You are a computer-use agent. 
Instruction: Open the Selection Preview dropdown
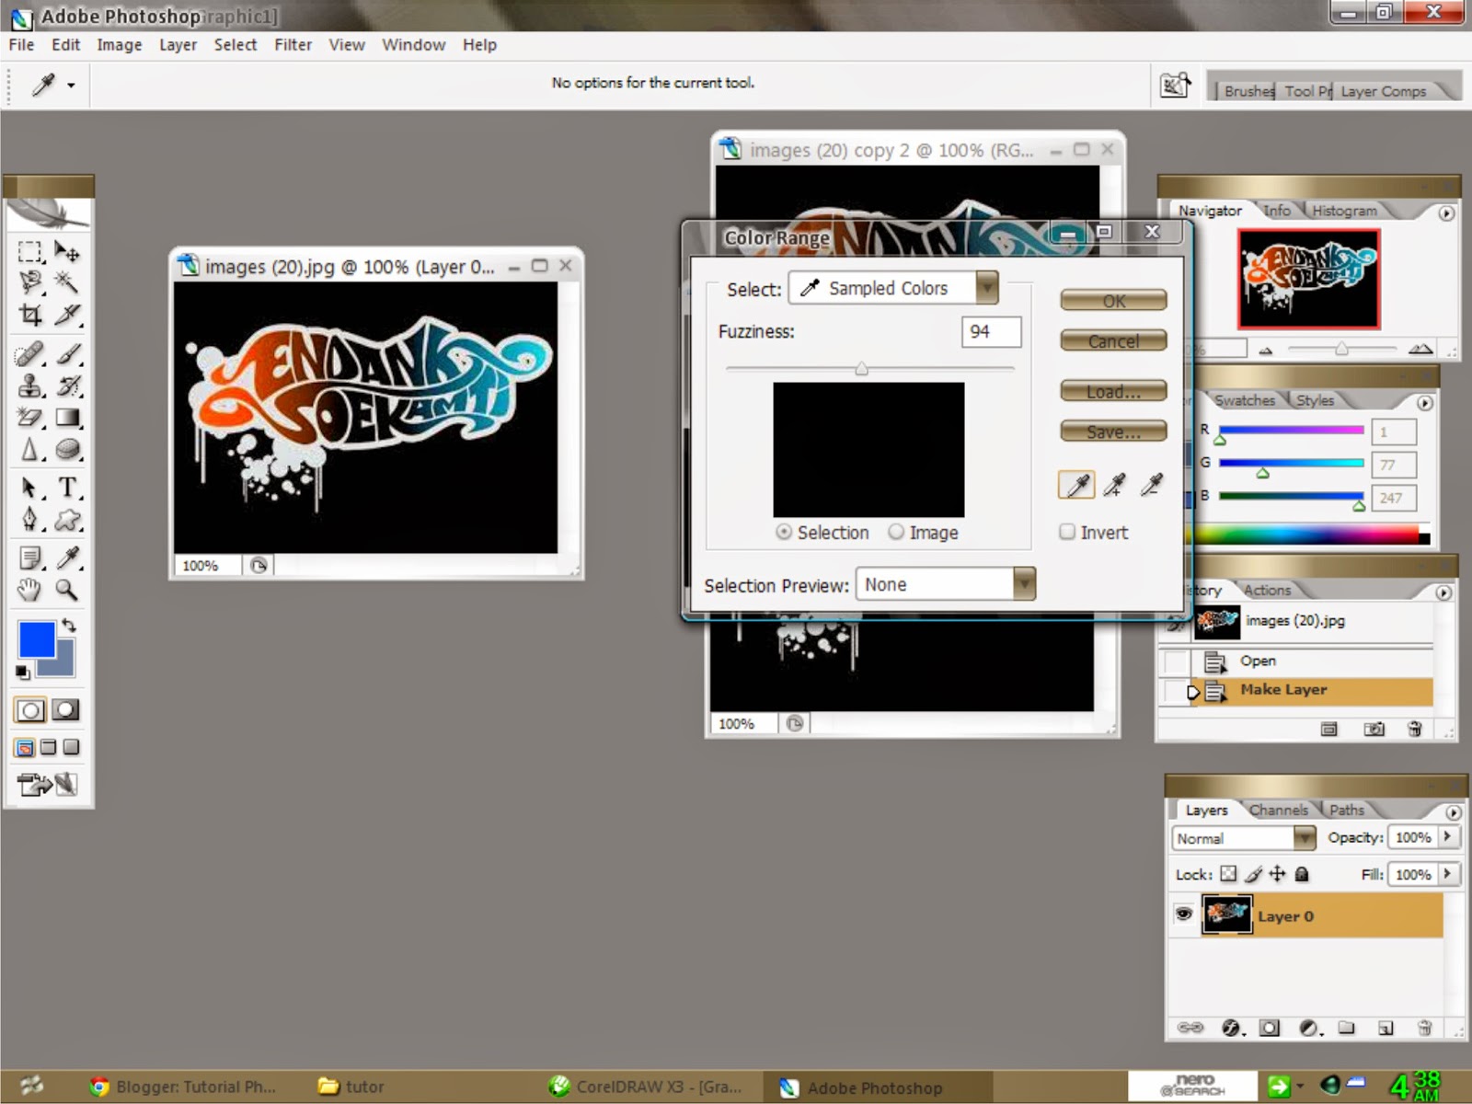(x=946, y=584)
